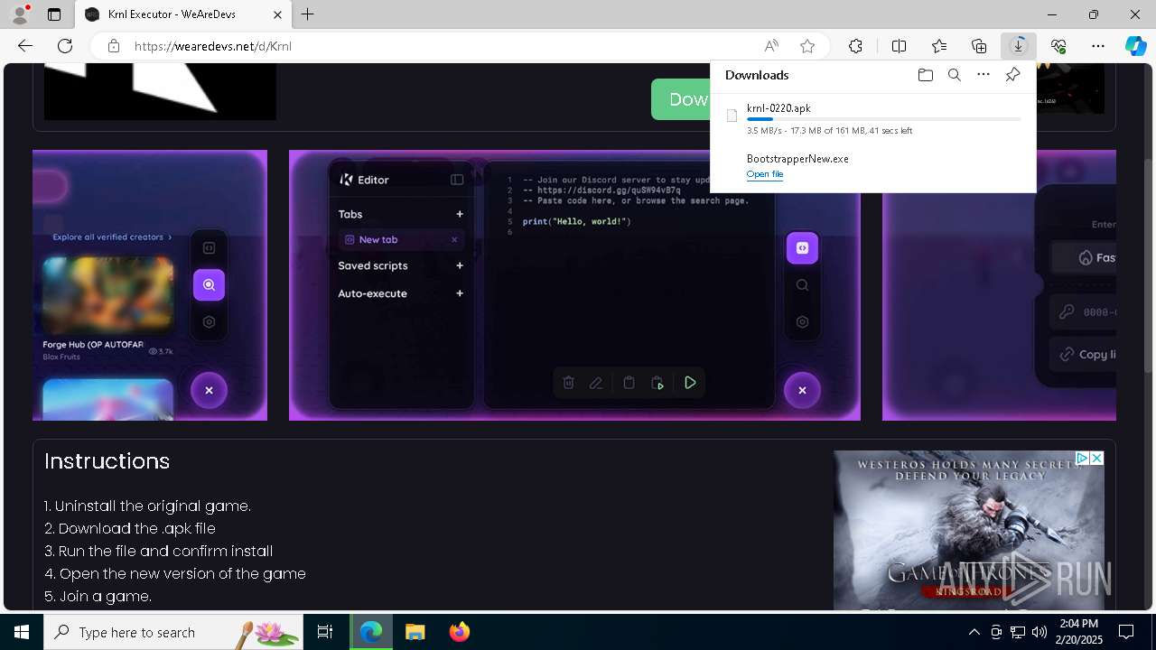Open volume control in system tray
The width and height of the screenshot is (1156, 650).
click(1039, 632)
